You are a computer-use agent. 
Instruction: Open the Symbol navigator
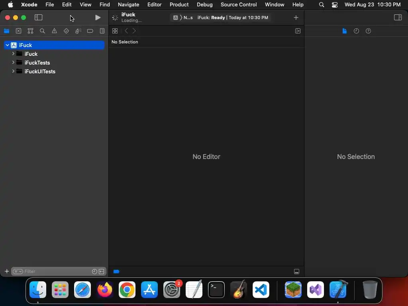point(30,31)
